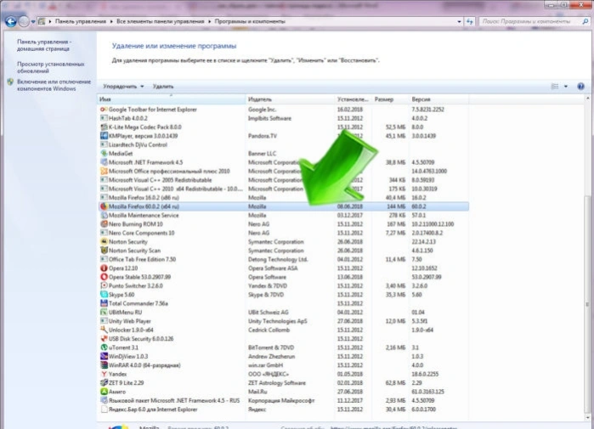Click the Google Toolbar for Internet Explorer icon

click(104, 110)
